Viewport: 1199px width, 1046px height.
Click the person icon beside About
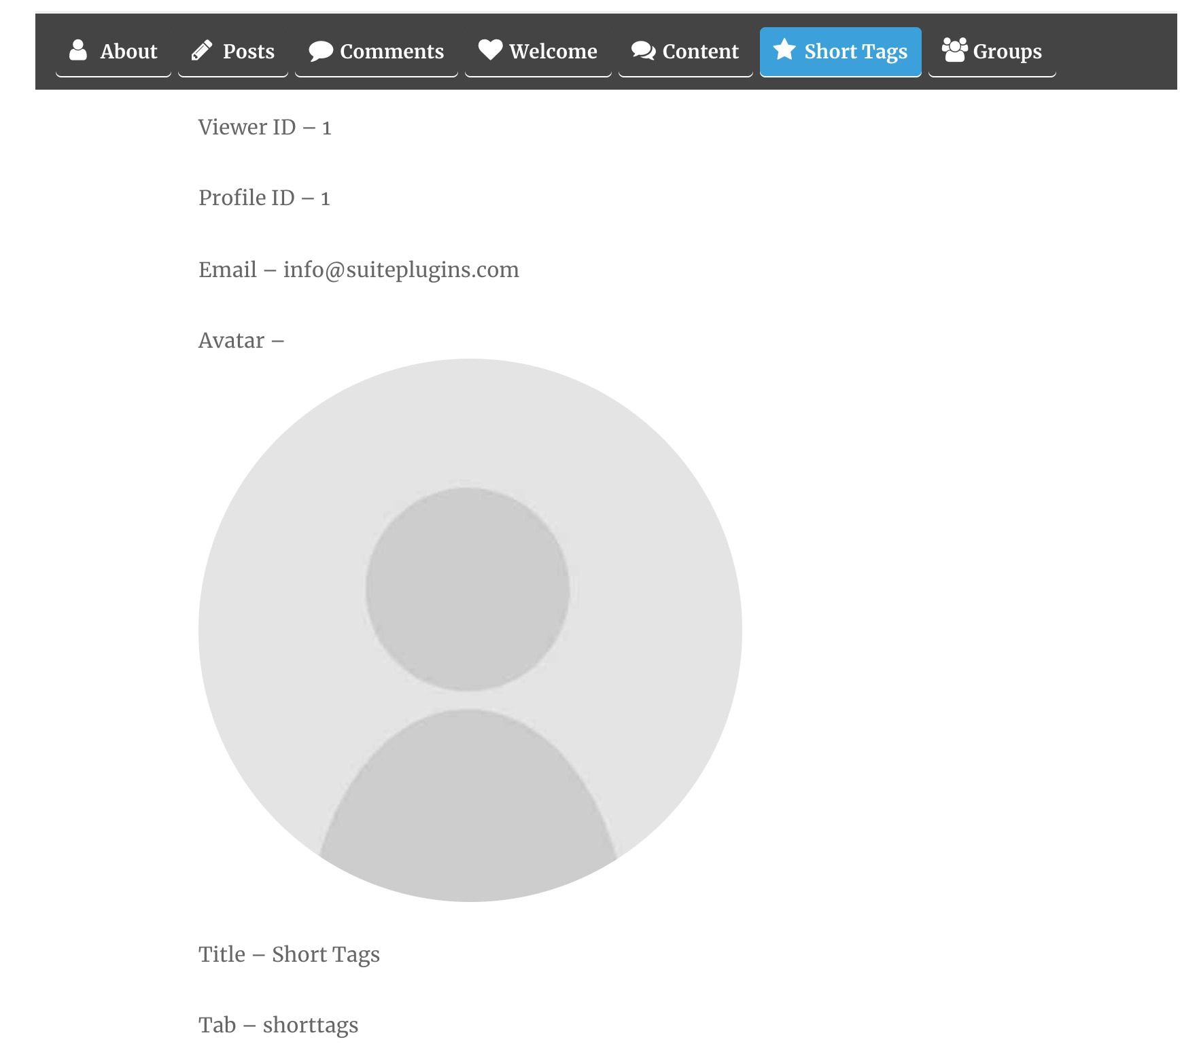78,50
